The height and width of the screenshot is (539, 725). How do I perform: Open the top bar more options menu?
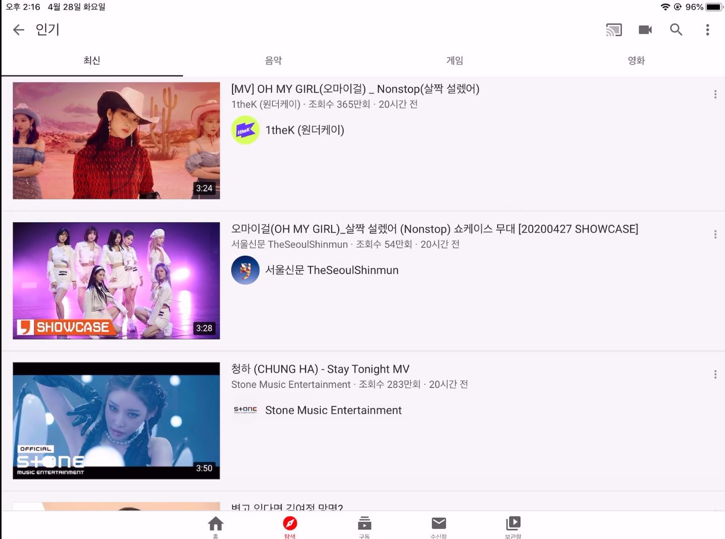click(x=707, y=30)
